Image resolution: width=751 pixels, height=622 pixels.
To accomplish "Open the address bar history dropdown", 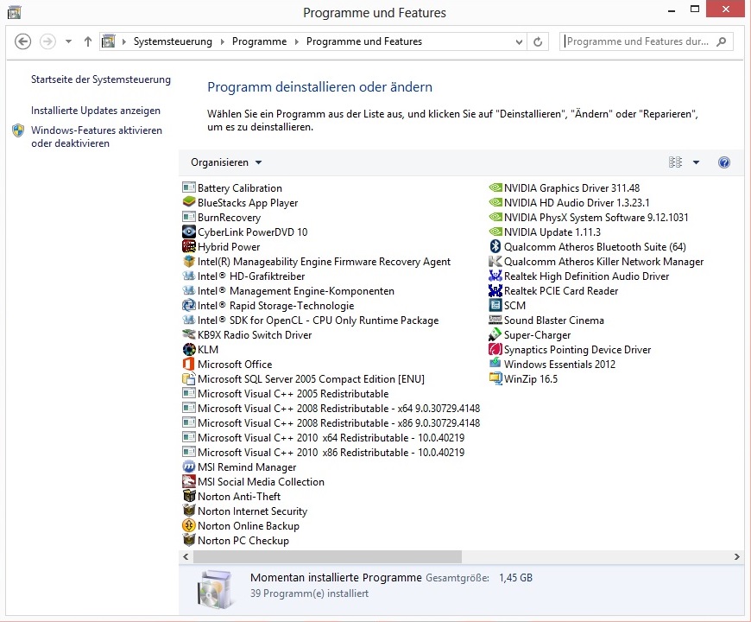I will [x=519, y=41].
